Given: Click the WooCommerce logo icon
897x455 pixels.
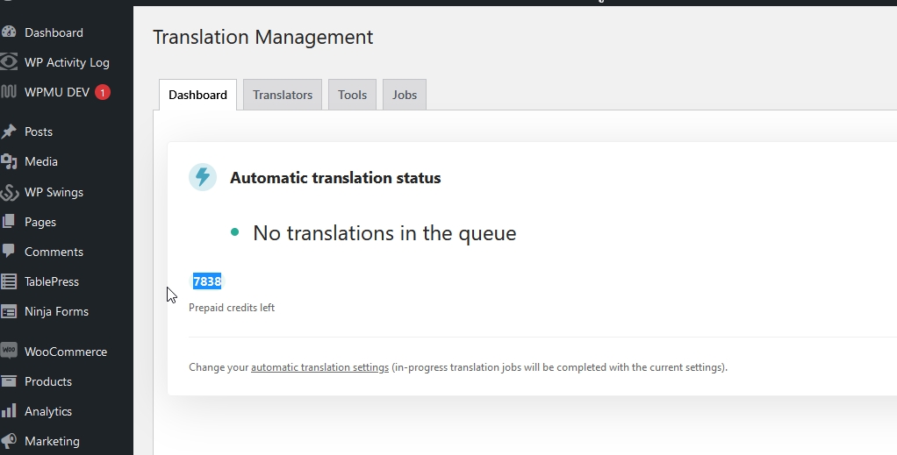Looking at the screenshot, I should click(9, 351).
